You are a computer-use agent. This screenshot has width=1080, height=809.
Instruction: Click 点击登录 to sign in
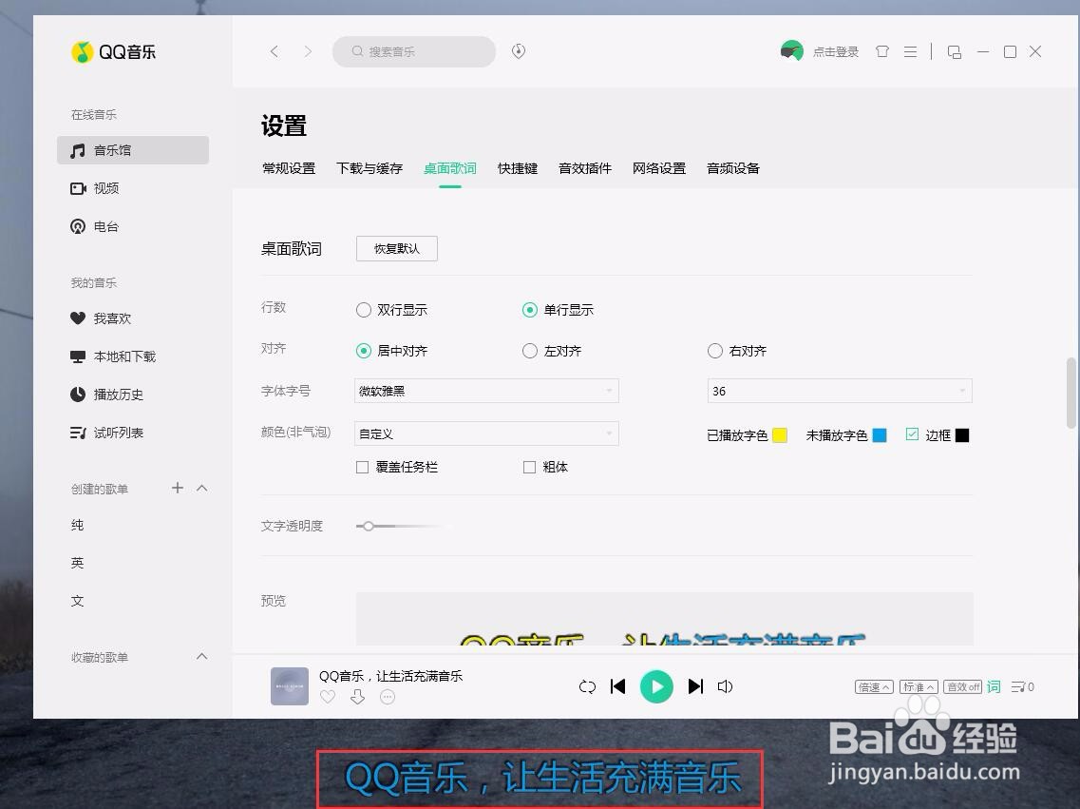click(836, 51)
